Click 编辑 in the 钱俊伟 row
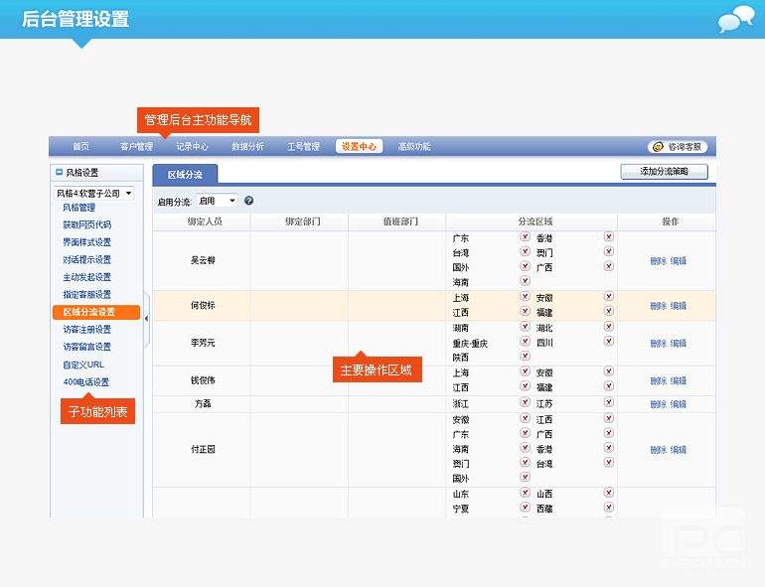765x587 pixels. (x=679, y=380)
